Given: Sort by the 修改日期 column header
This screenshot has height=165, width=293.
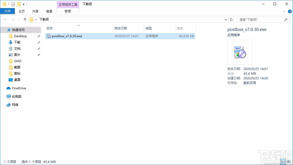Looking at the screenshot, I should 128,28.
